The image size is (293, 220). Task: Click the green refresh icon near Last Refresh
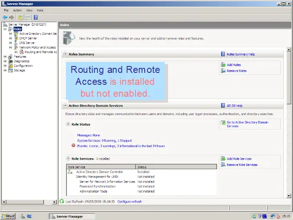[62, 201]
